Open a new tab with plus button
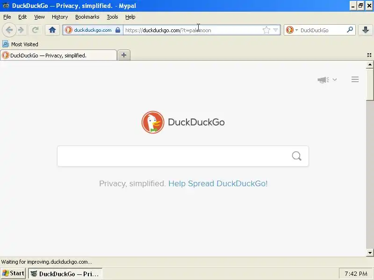 click(x=124, y=55)
